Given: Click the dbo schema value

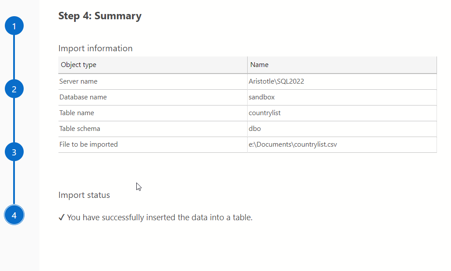Looking at the screenshot, I should [255, 129].
